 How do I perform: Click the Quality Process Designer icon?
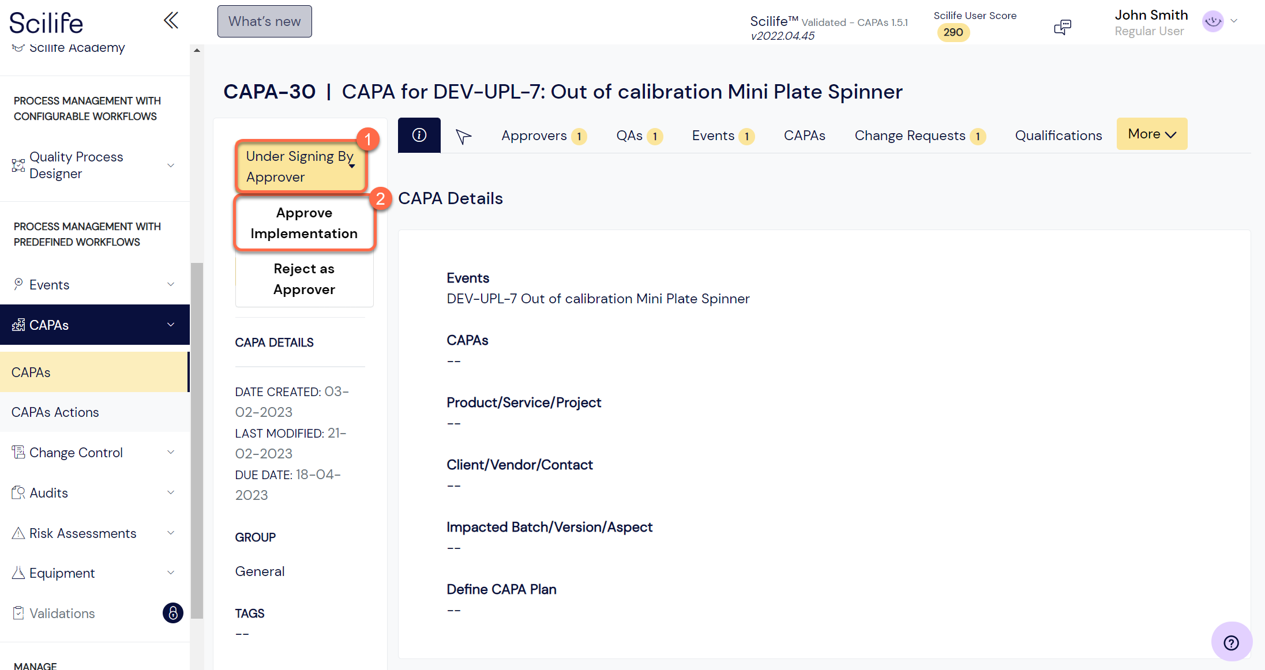[18, 165]
